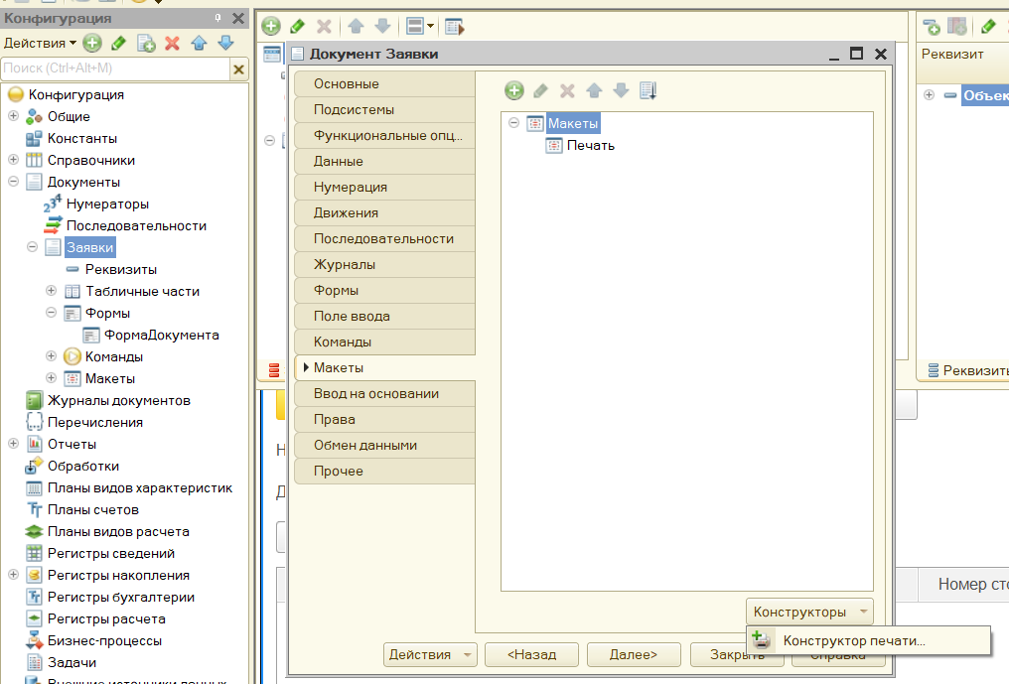Screen dimensions: 1009x684
Task: Open the Действия dropdown in dialog footer
Action: 429,655
